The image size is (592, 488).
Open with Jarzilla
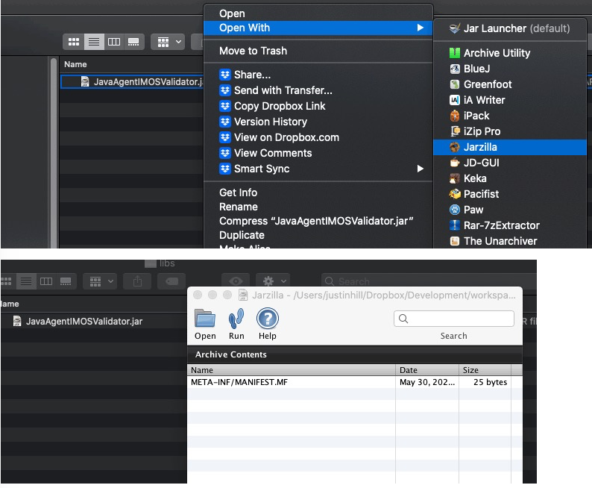click(510, 147)
